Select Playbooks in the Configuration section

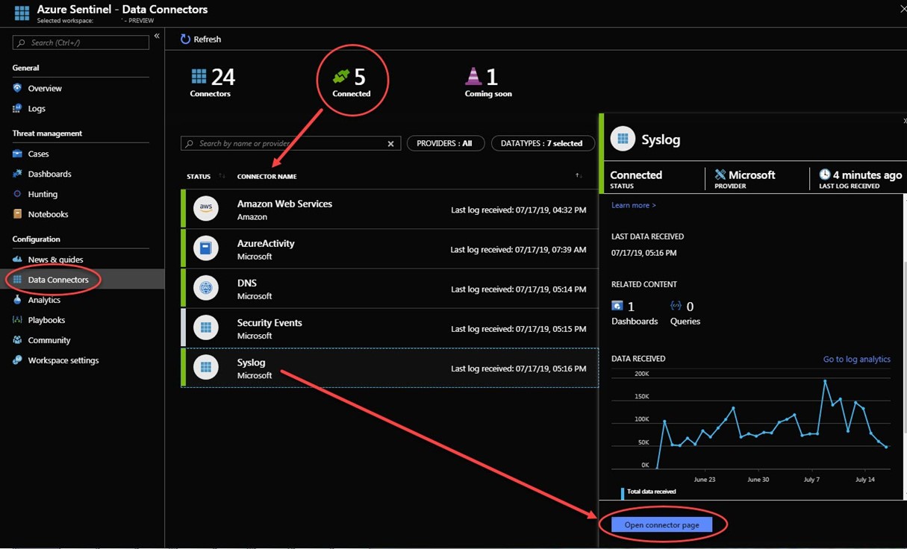point(46,320)
